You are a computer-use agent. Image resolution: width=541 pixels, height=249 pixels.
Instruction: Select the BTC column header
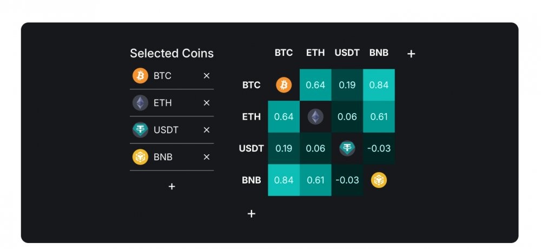[x=283, y=53]
